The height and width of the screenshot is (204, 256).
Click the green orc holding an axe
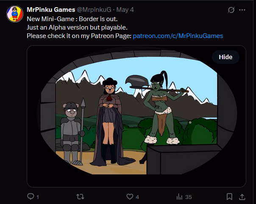click(161, 107)
